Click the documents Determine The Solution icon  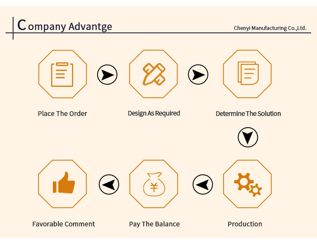pos(247,74)
